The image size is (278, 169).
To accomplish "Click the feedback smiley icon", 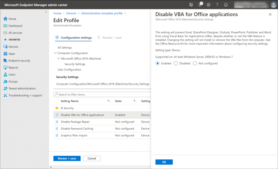I will point(226,5).
